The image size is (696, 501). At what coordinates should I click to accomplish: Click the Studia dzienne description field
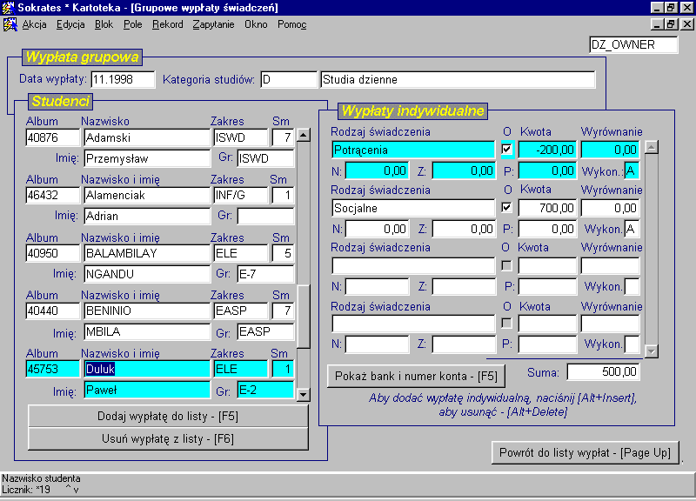click(x=458, y=79)
